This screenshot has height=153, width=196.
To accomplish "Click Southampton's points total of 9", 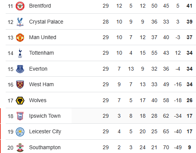I will coord(190,147).
